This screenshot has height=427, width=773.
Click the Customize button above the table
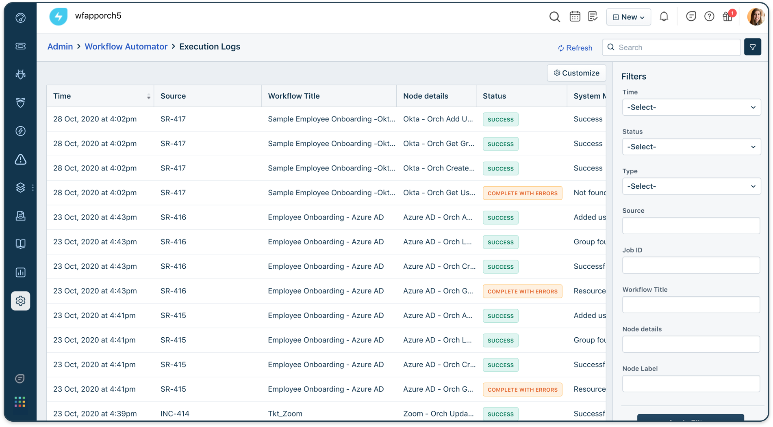coord(576,73)
